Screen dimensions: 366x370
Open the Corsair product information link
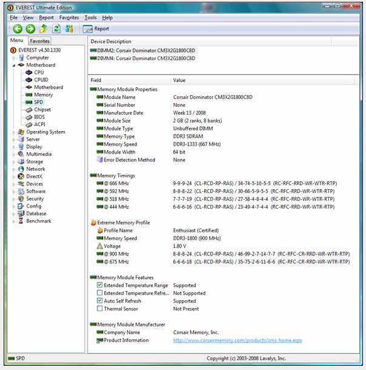tap(238, 340)
